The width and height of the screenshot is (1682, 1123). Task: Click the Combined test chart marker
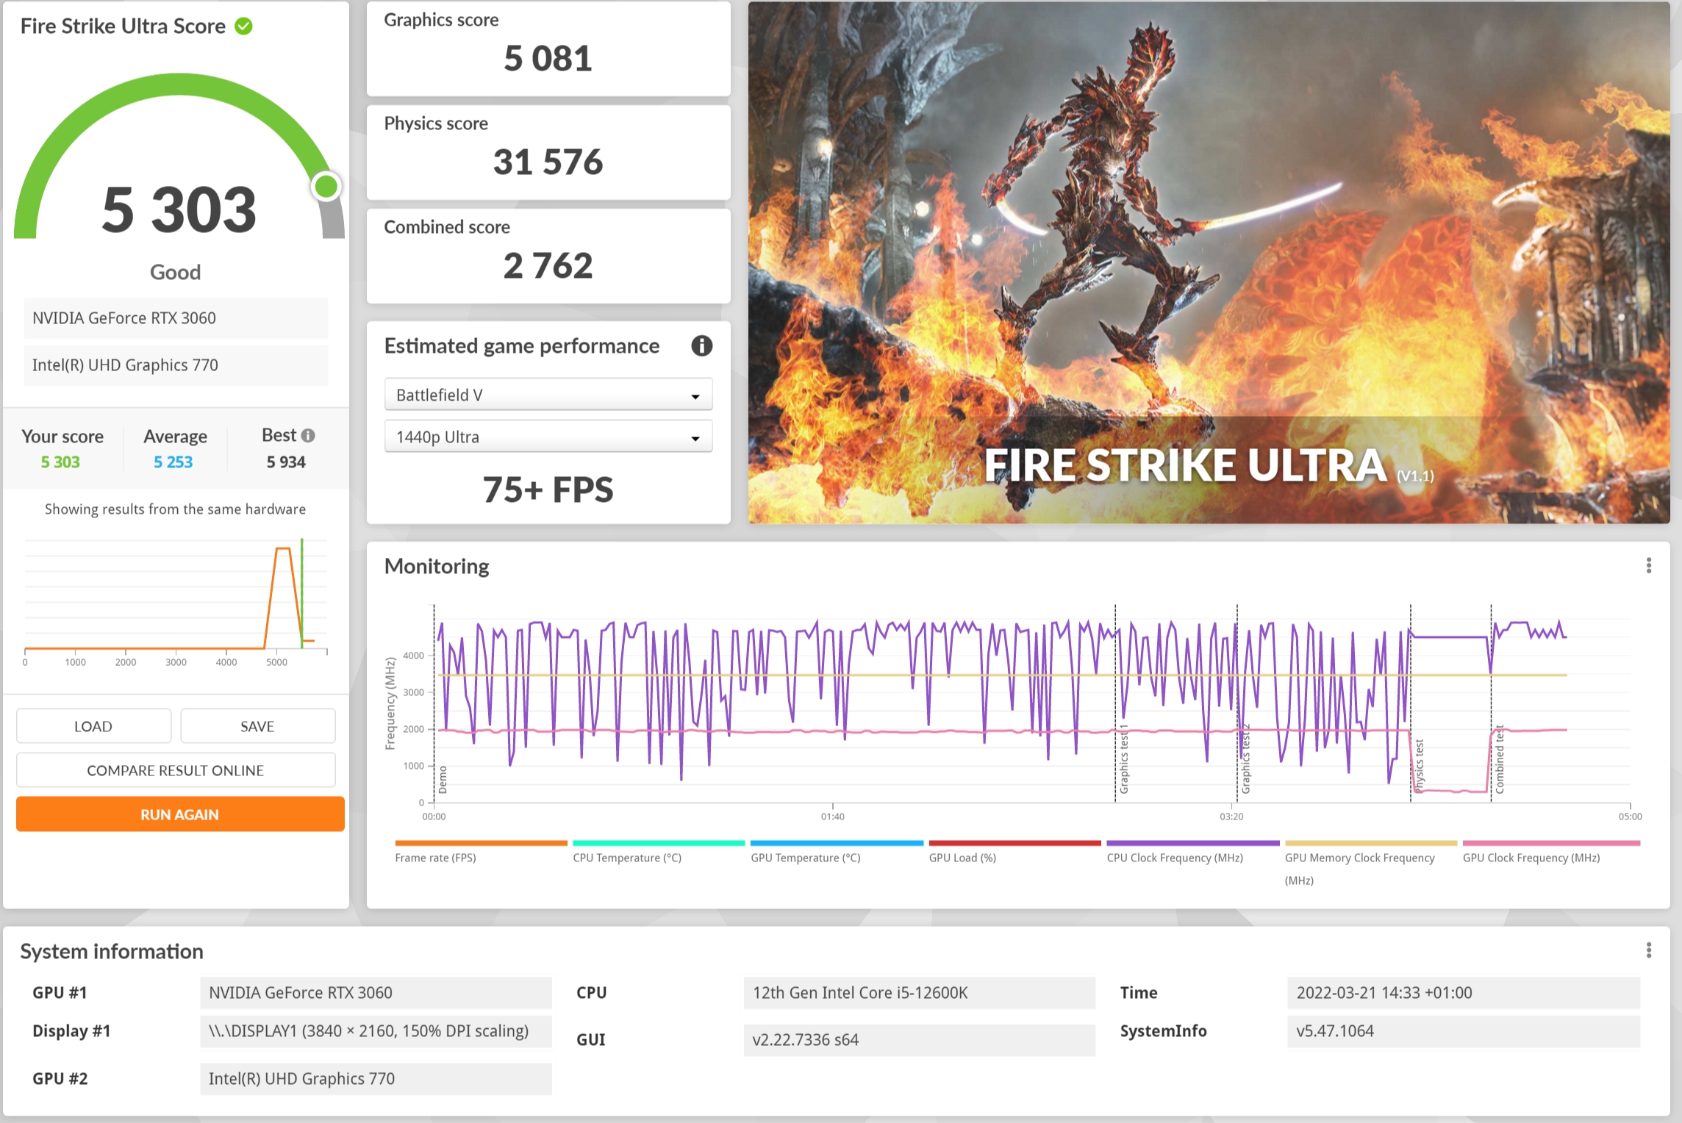pos(1499,760)
